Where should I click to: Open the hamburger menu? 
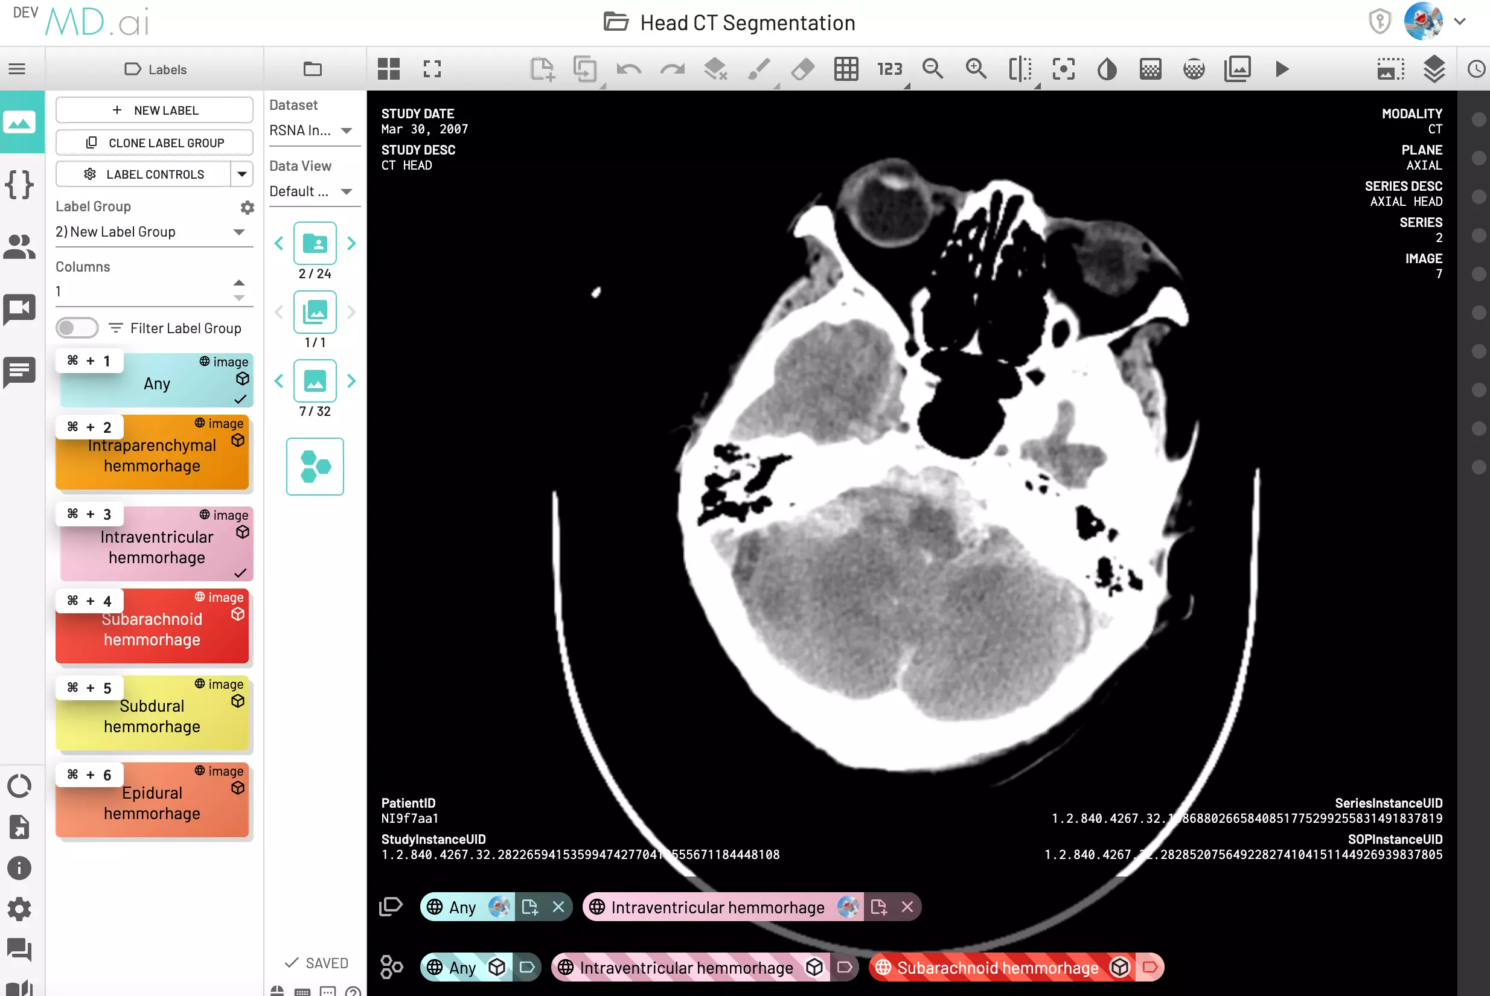pyautogui.click(x=17, y=69)
